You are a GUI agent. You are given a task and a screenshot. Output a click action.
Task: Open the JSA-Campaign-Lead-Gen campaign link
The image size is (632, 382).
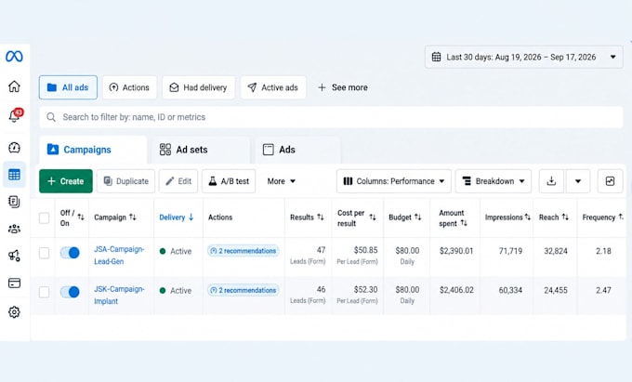119,255
